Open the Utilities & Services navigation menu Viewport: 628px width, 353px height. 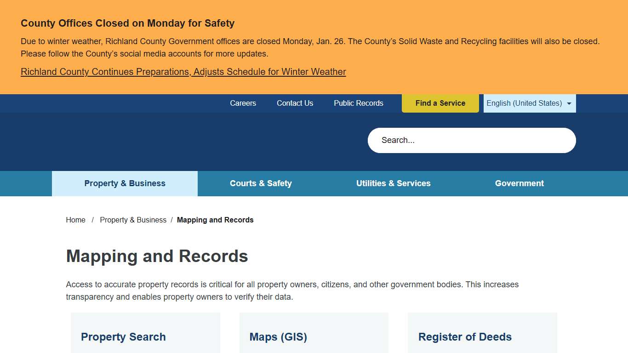[394, 183]
